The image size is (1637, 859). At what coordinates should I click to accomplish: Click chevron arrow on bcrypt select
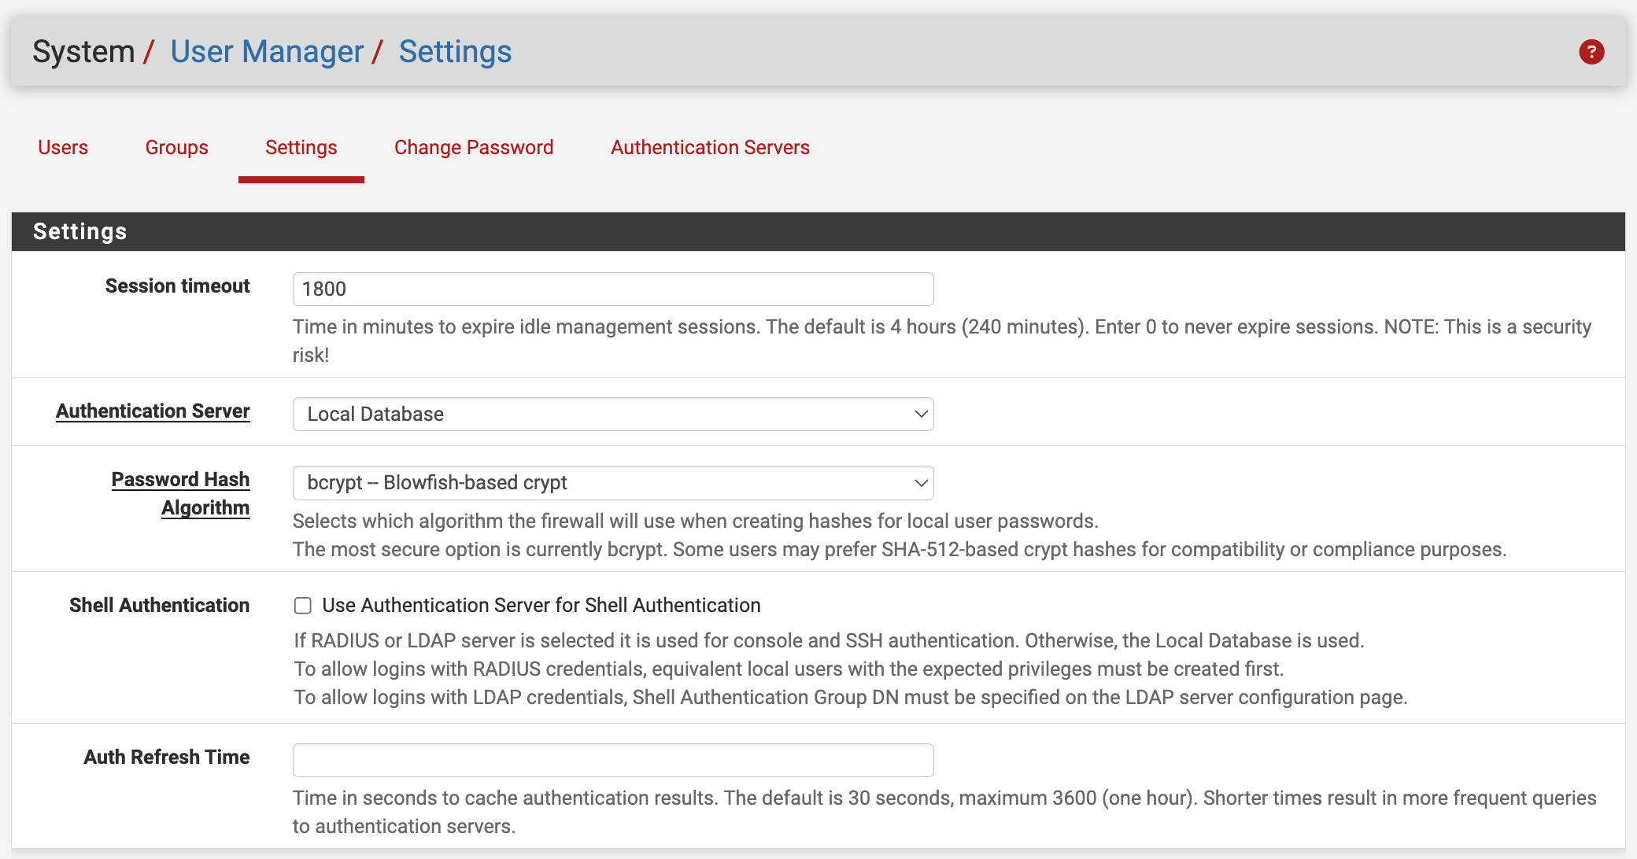click(920, 482)
